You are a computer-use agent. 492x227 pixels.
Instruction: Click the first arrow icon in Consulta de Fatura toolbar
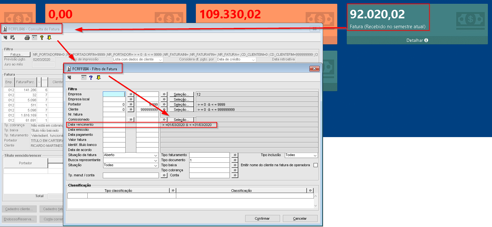coord(5,38)
